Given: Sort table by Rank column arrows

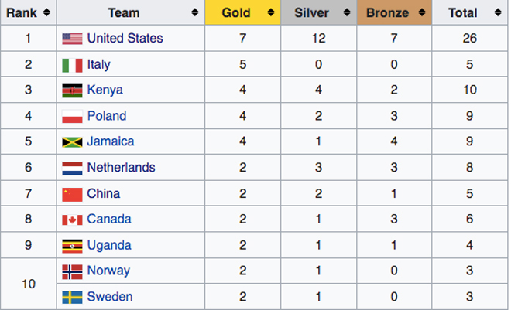Looking at the screenshot, I should (x=46, y=13).
